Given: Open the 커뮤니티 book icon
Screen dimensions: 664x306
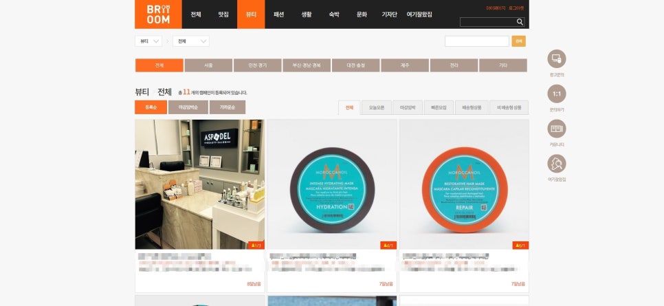Looking at the screenshot, I should [x=557, y=129].
